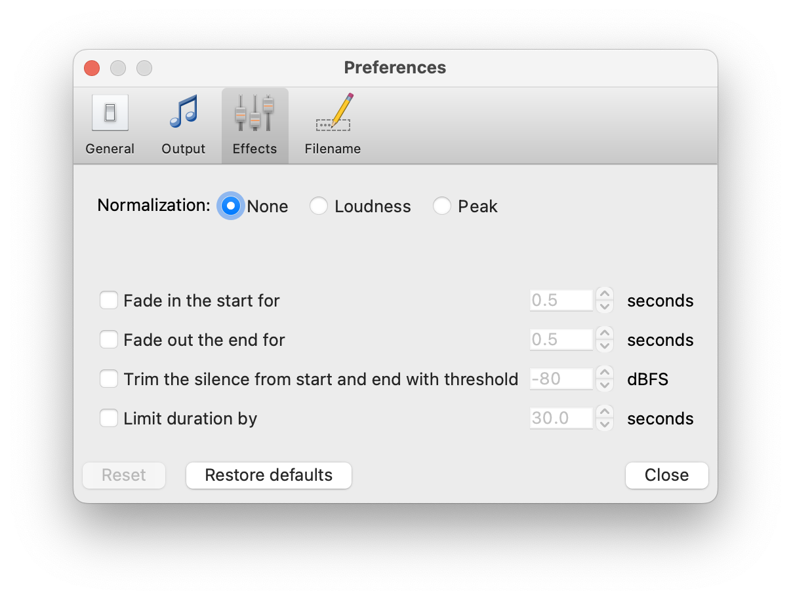Click the Reset button

123,475
